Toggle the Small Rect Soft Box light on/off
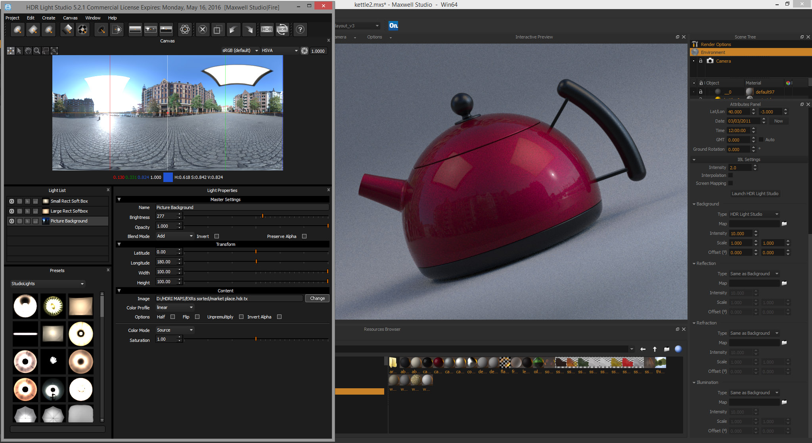 [11, 201]
